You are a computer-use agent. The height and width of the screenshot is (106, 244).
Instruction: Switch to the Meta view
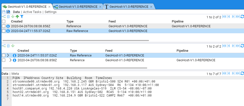coord(15,73)
